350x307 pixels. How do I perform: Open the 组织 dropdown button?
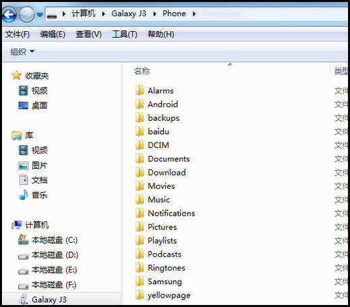tap(22, 52)
